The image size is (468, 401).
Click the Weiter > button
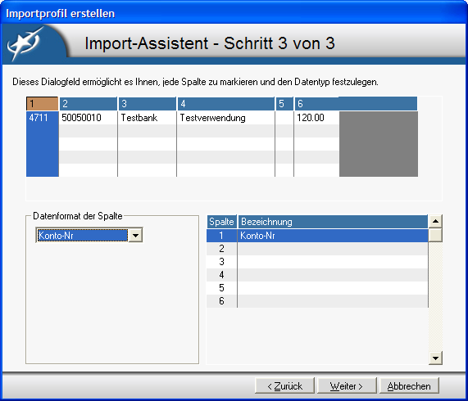[347, 385]
